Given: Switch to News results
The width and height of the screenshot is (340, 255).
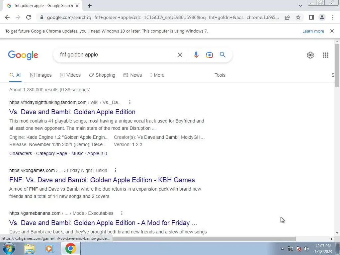Looking at the screenshot, I should [x=132, y=75].
